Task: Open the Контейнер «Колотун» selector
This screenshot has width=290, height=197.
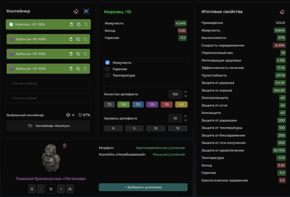Action: tap(48, 126)
